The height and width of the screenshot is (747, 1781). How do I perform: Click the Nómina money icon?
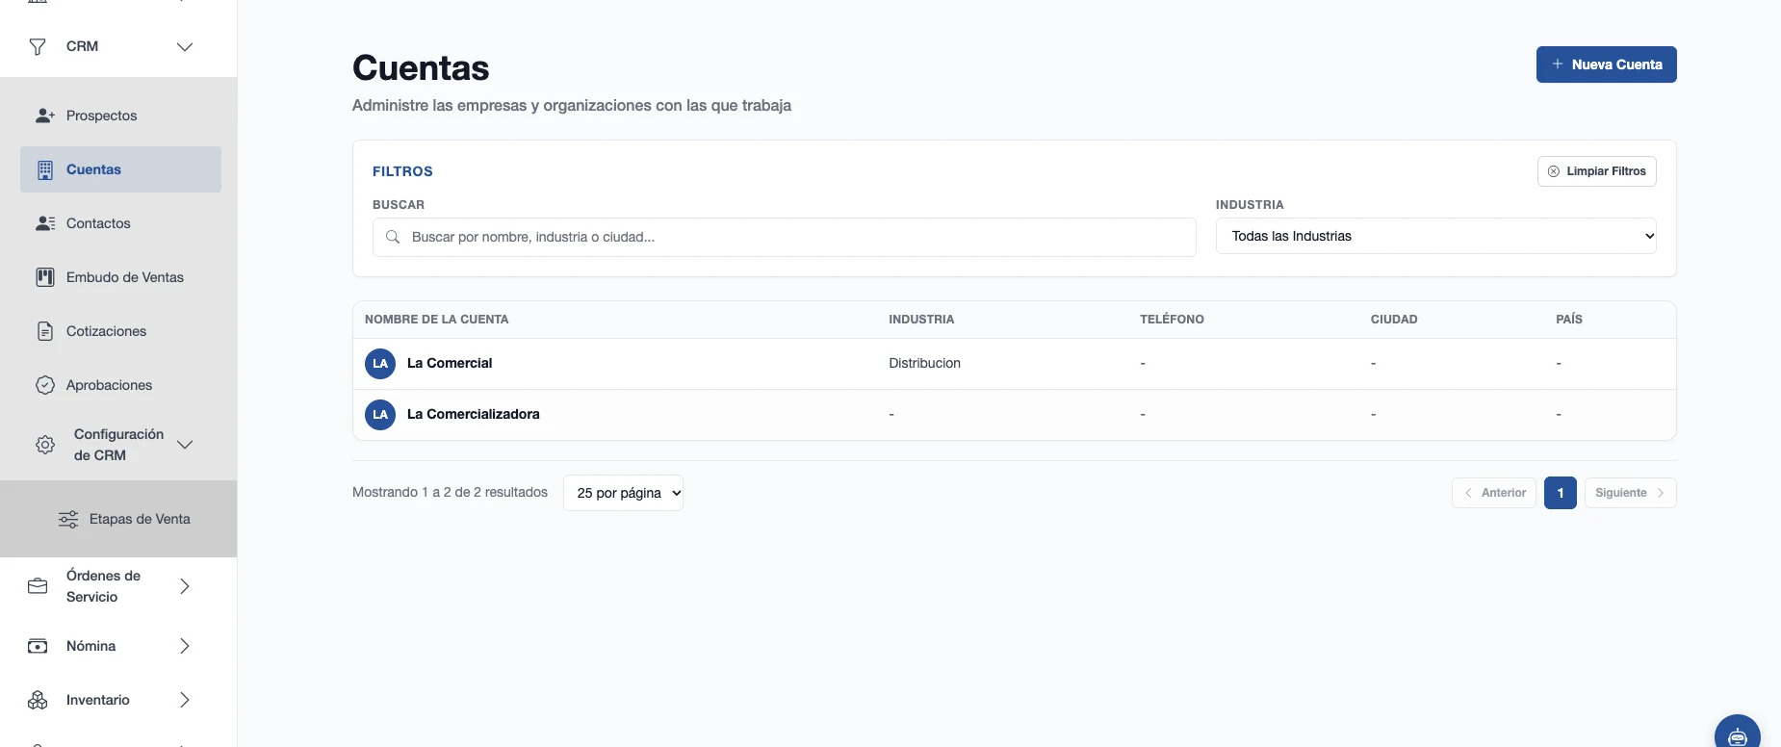click(x=38, y=646)
